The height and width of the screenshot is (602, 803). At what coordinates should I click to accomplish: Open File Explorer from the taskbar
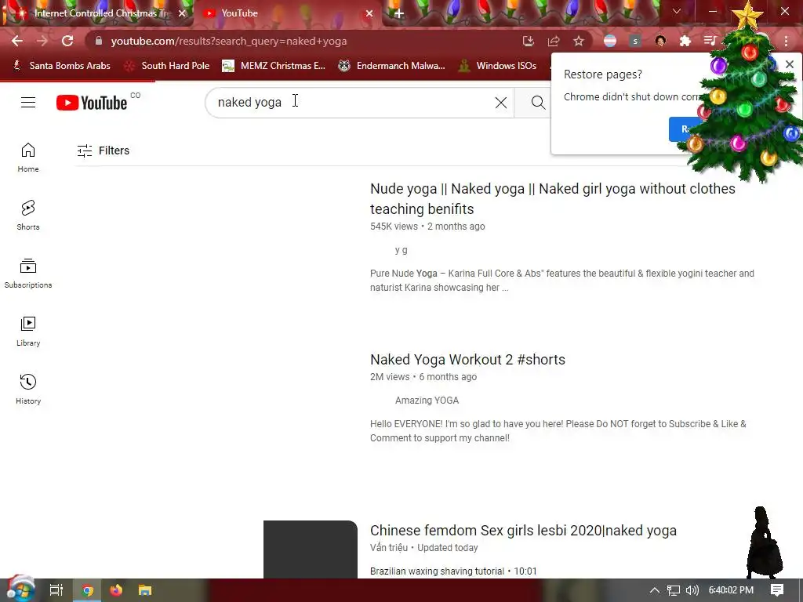(x=145, y=590)
